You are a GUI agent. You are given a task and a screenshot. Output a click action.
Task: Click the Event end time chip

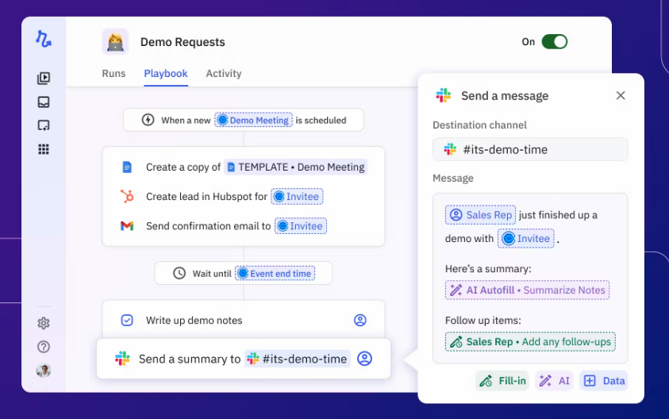click(275, 274)
